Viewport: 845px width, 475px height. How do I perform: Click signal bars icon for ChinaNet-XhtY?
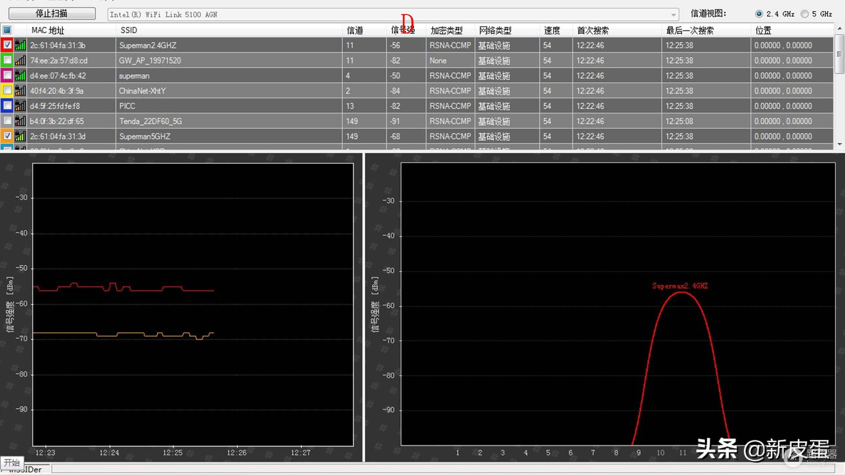pyautogui.click(x=20, y=91)
